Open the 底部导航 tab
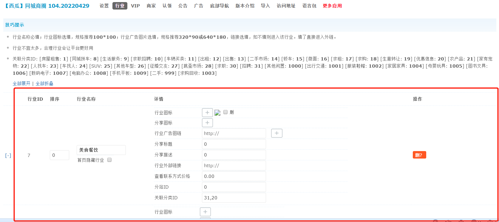 (x=220, y=6)
